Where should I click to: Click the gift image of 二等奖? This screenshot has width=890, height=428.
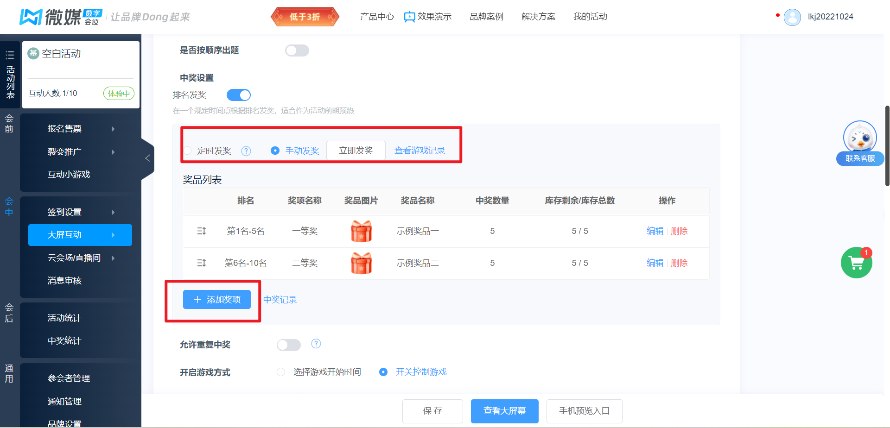coord(361,263)
